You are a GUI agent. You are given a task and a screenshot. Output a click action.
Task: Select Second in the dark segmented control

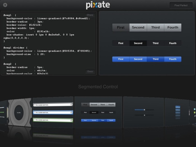pyautogui.click(x=138, y=43)
